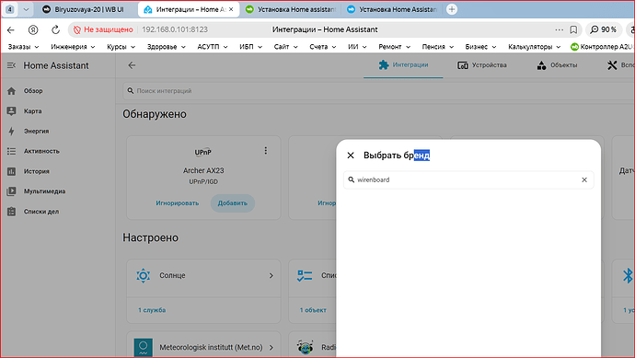Select the Интеграции tab

(403, 64)
